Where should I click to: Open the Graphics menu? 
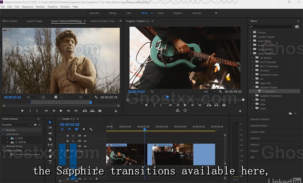pos(53,7)
